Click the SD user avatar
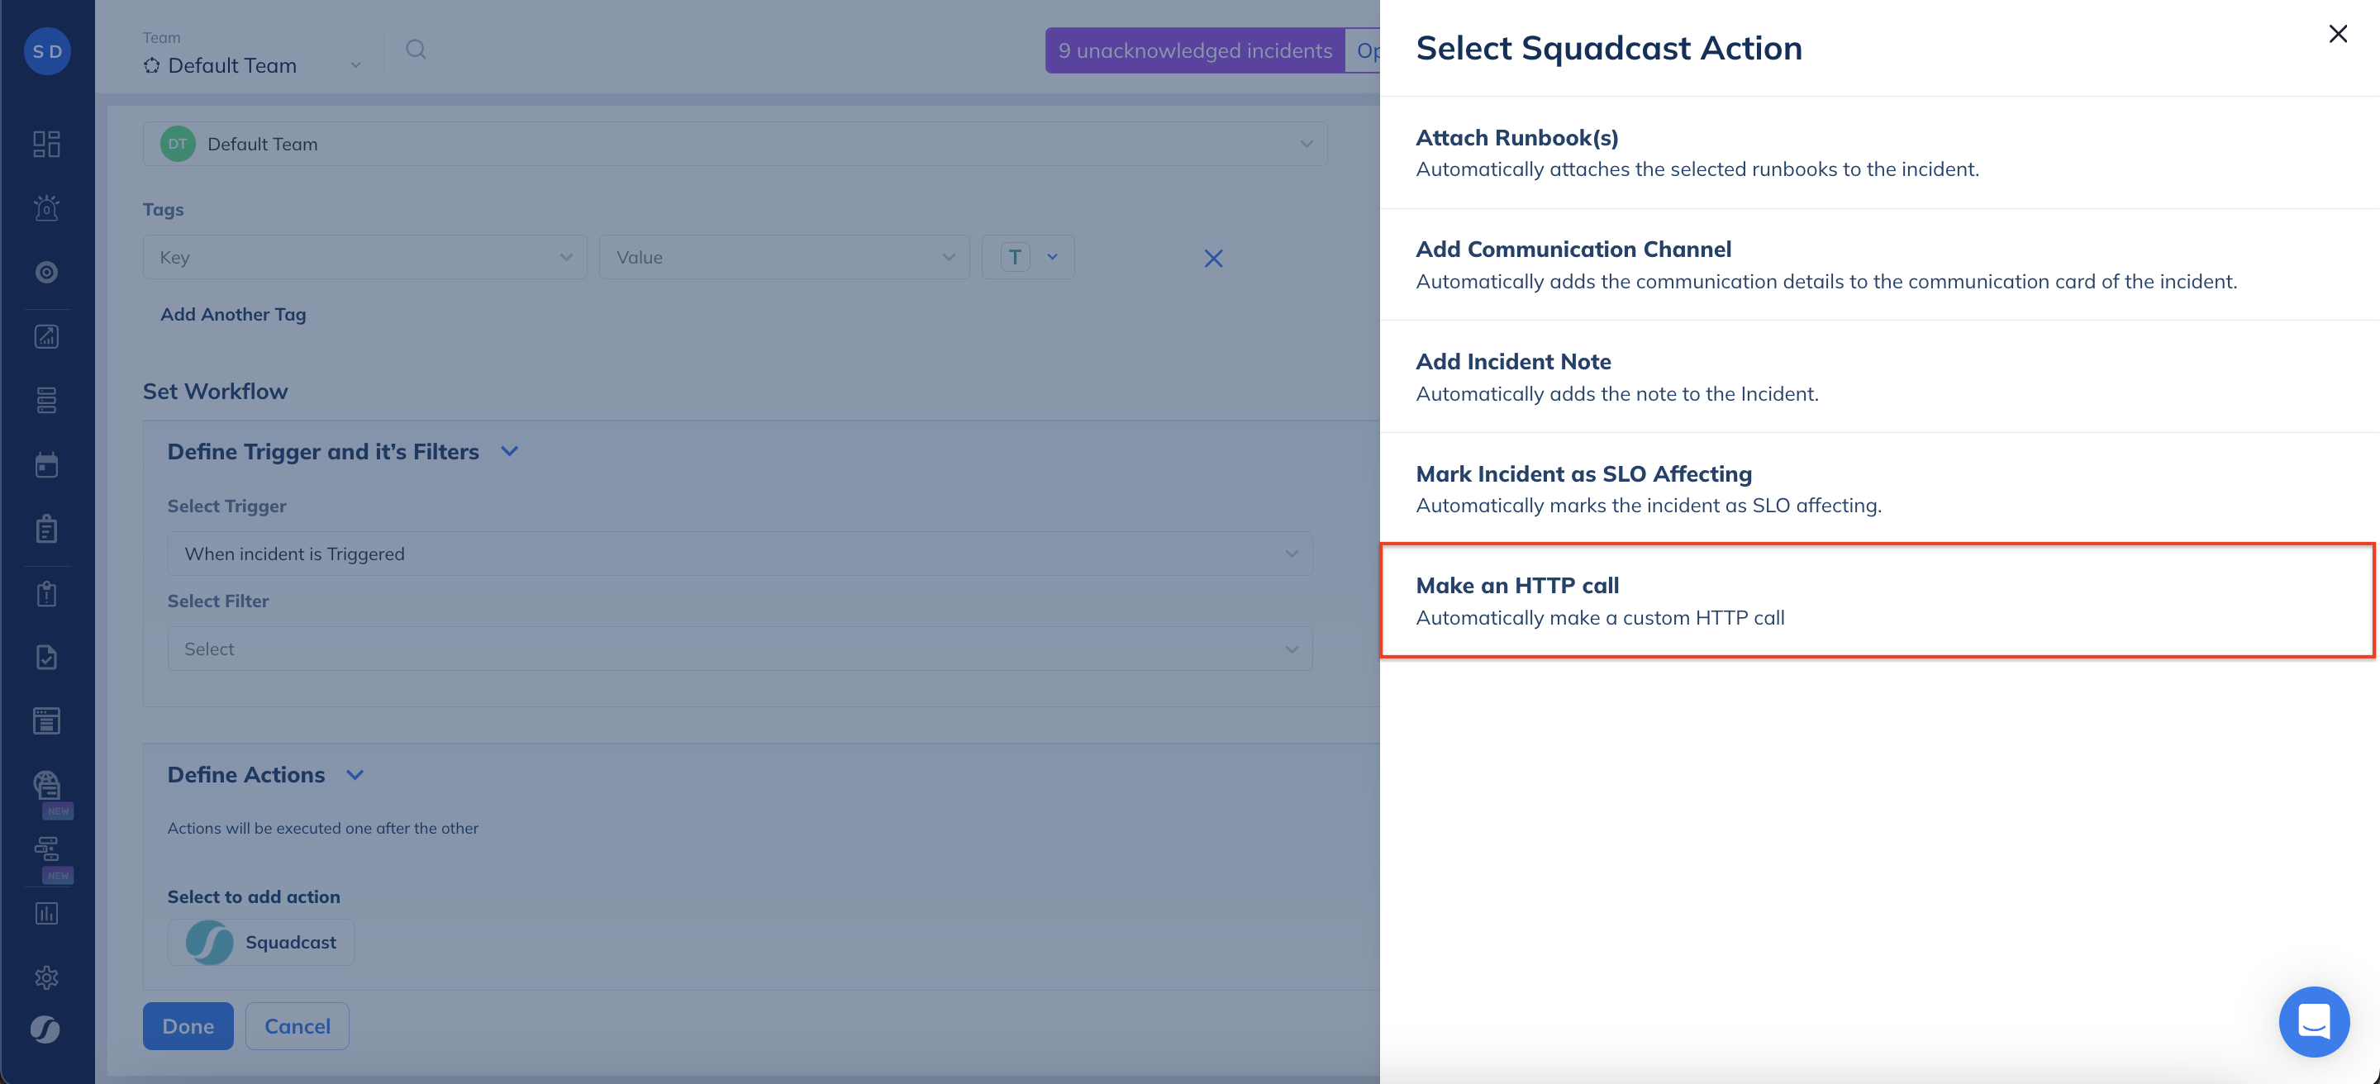The image size is (2380, 1084). [47, 52]
